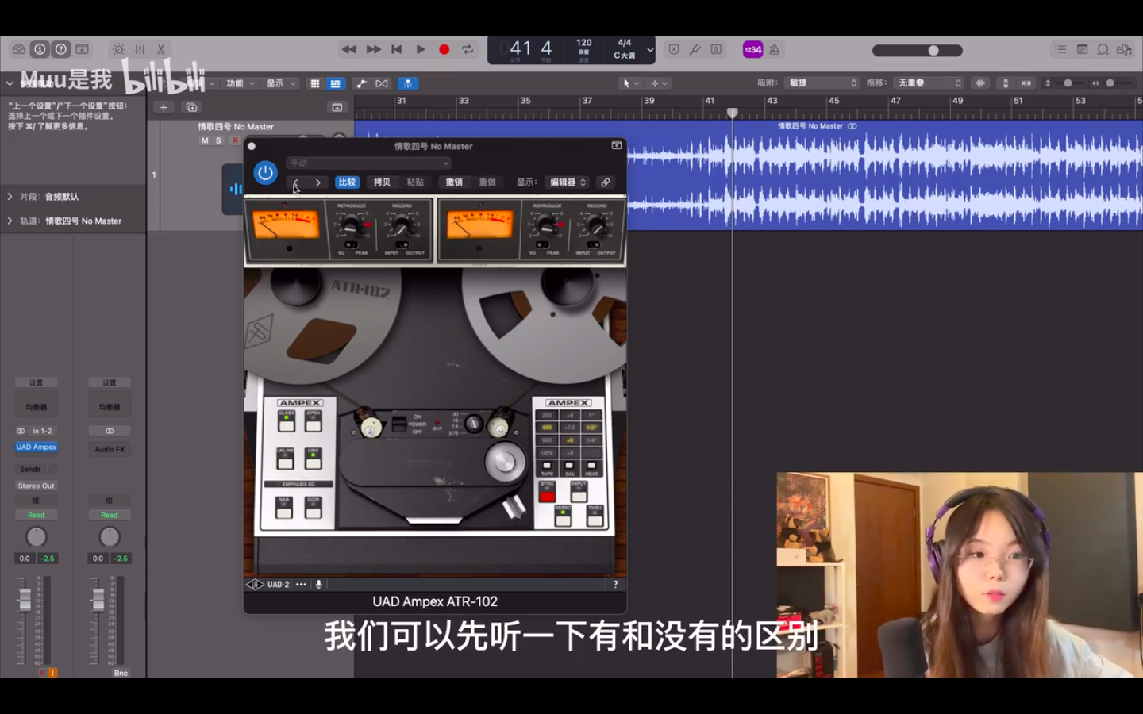Open the 功能 menu in the tracks area

(x=241, y=83)
